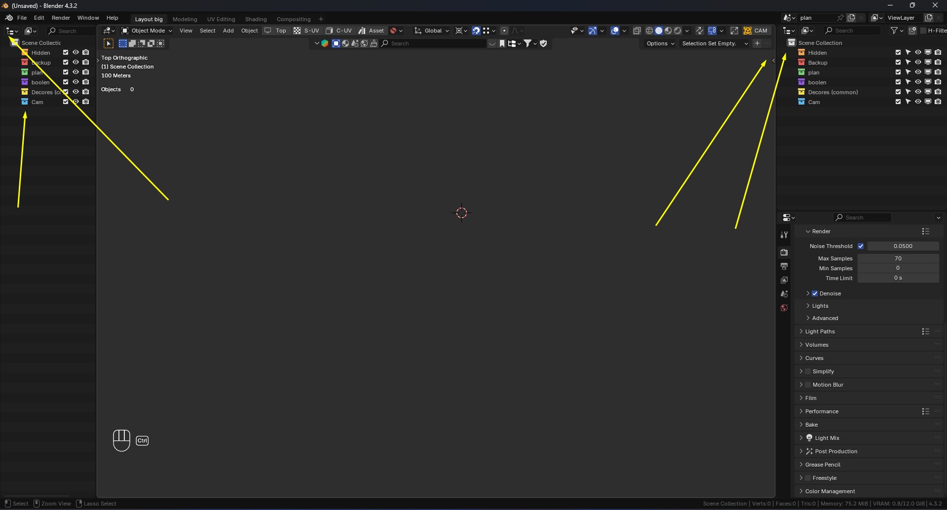Screen dimensions: 947x510
Task: Hide Backup collection in right outliner (eye icon)
Action: tap(918, 63)
